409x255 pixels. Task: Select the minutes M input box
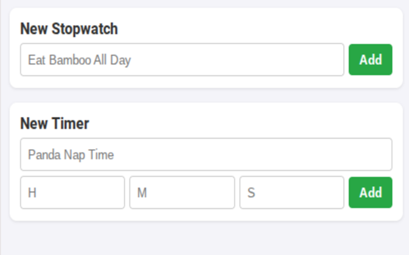[x=182, y=193]
